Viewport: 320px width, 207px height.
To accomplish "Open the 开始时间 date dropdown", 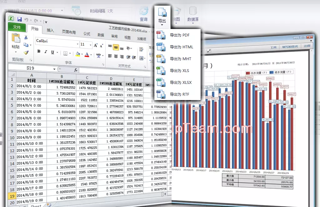I will (62, 10).
